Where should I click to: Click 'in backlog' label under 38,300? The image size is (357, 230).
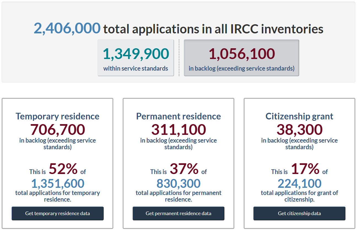(299, 144)
